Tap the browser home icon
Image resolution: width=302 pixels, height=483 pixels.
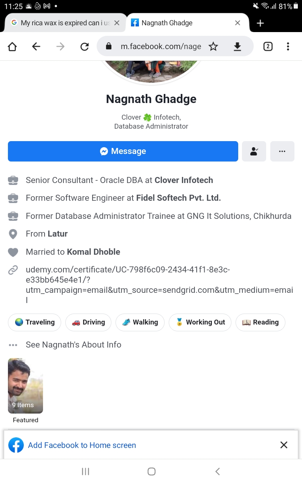pos(12,46)
